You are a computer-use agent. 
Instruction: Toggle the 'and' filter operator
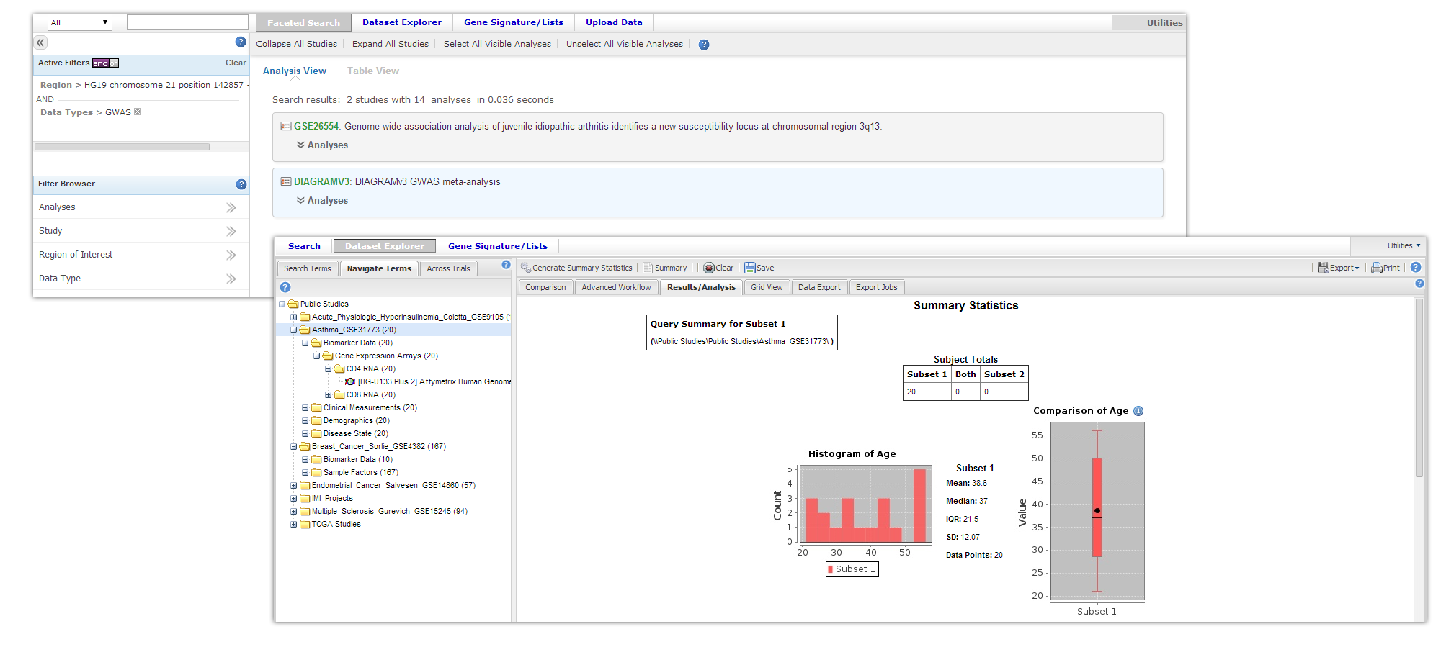coord(100,63)
